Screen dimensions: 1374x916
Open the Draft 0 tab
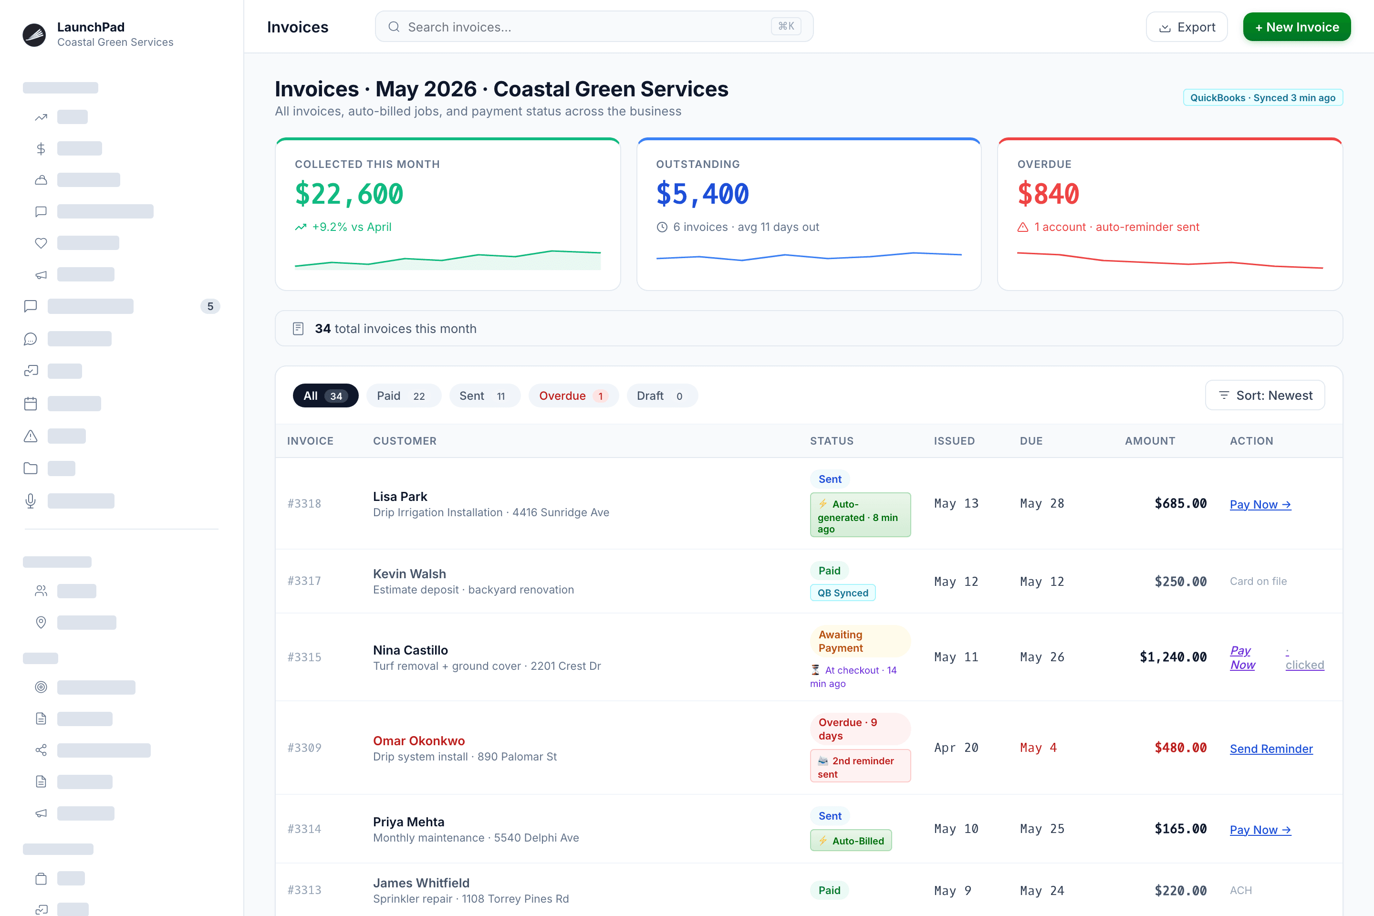[x=662, y=396]
